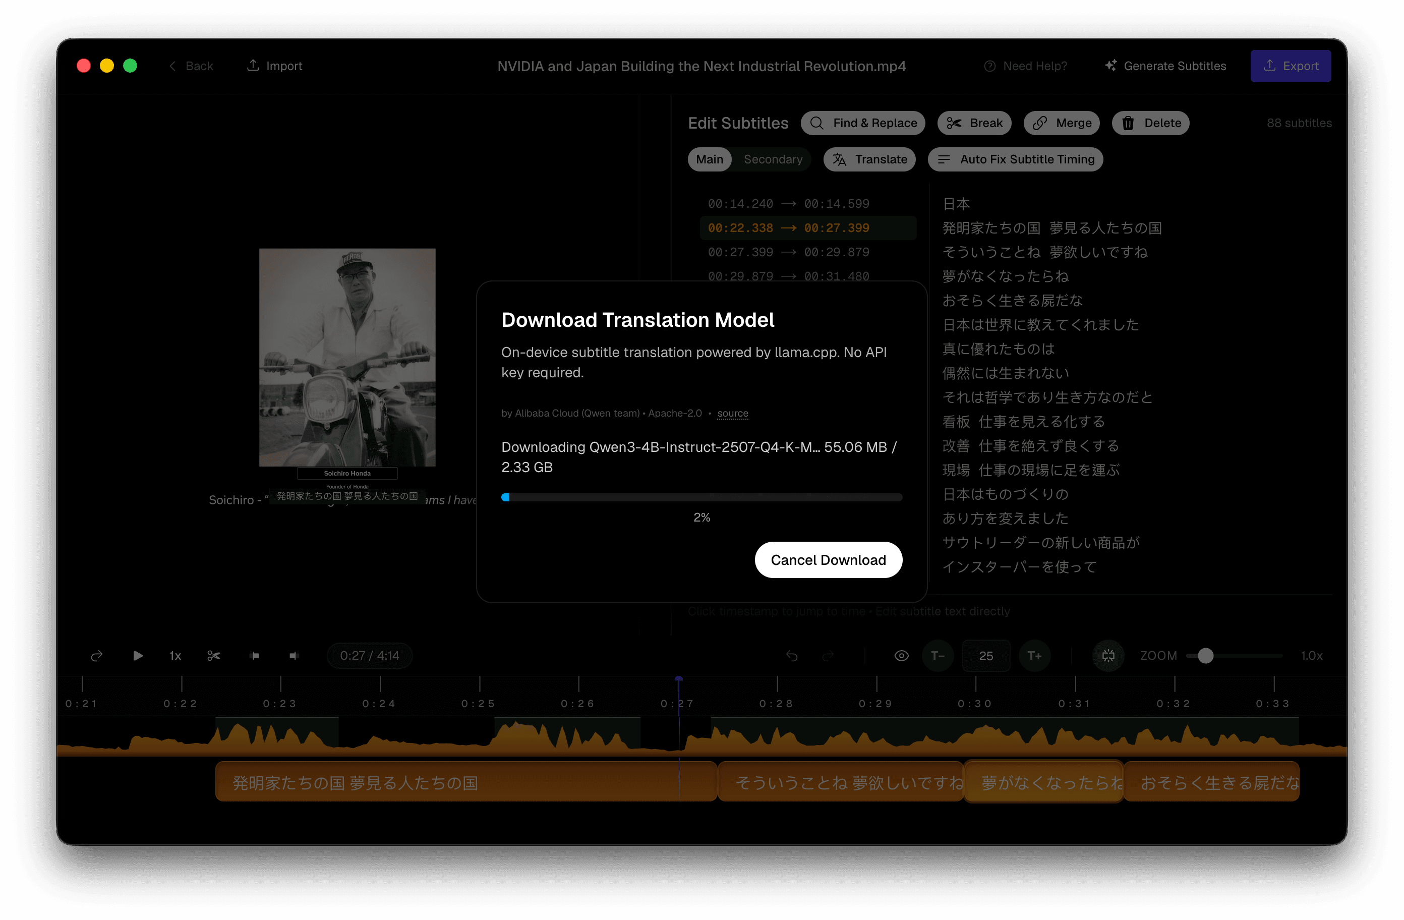Open Need Help? link
This screenshot has height=920, width=1404.
(1025, 66)
